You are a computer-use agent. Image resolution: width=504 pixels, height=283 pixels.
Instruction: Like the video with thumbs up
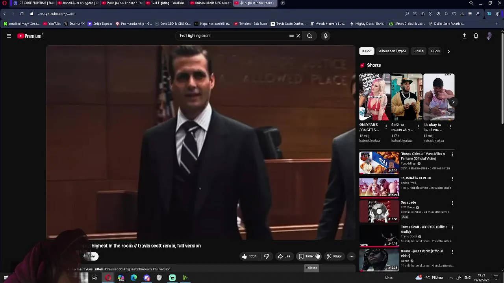point(249,256)
